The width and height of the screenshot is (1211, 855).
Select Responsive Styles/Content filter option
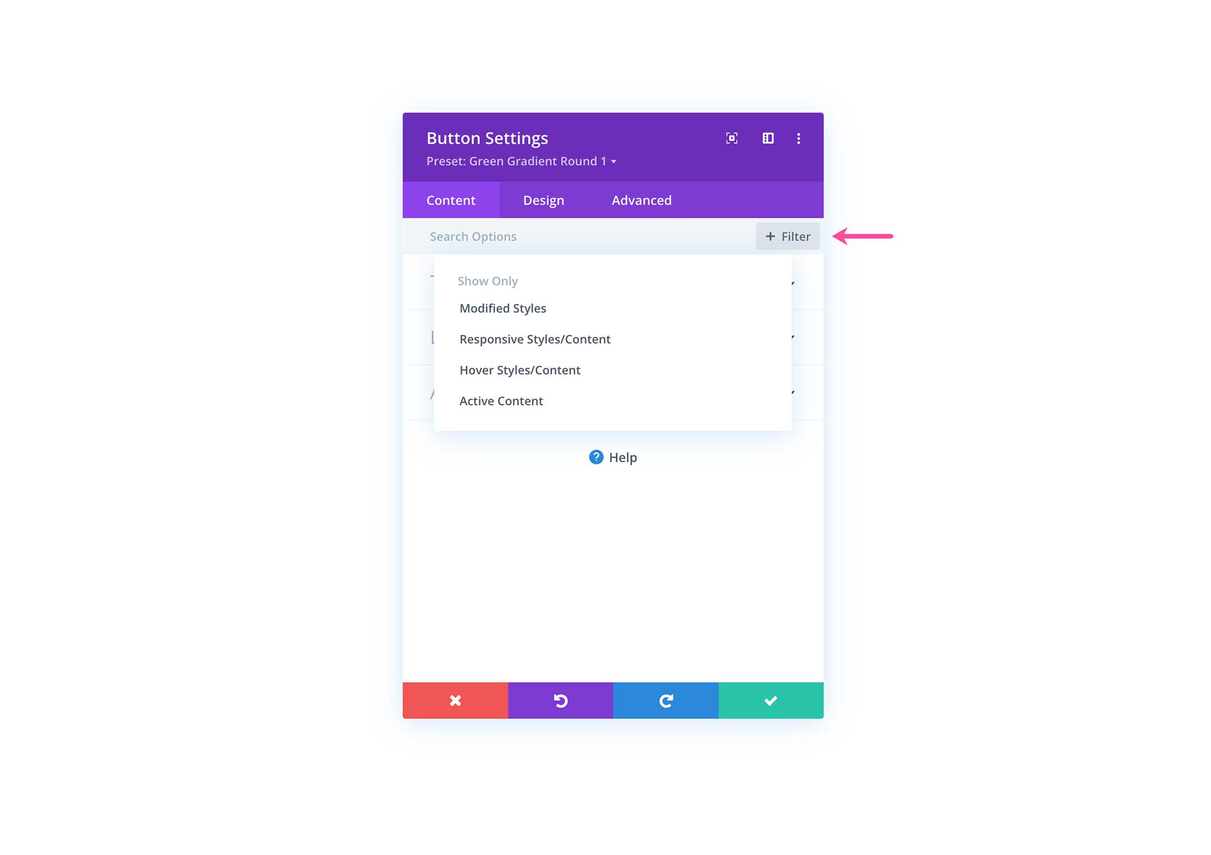tap(535, 339)
